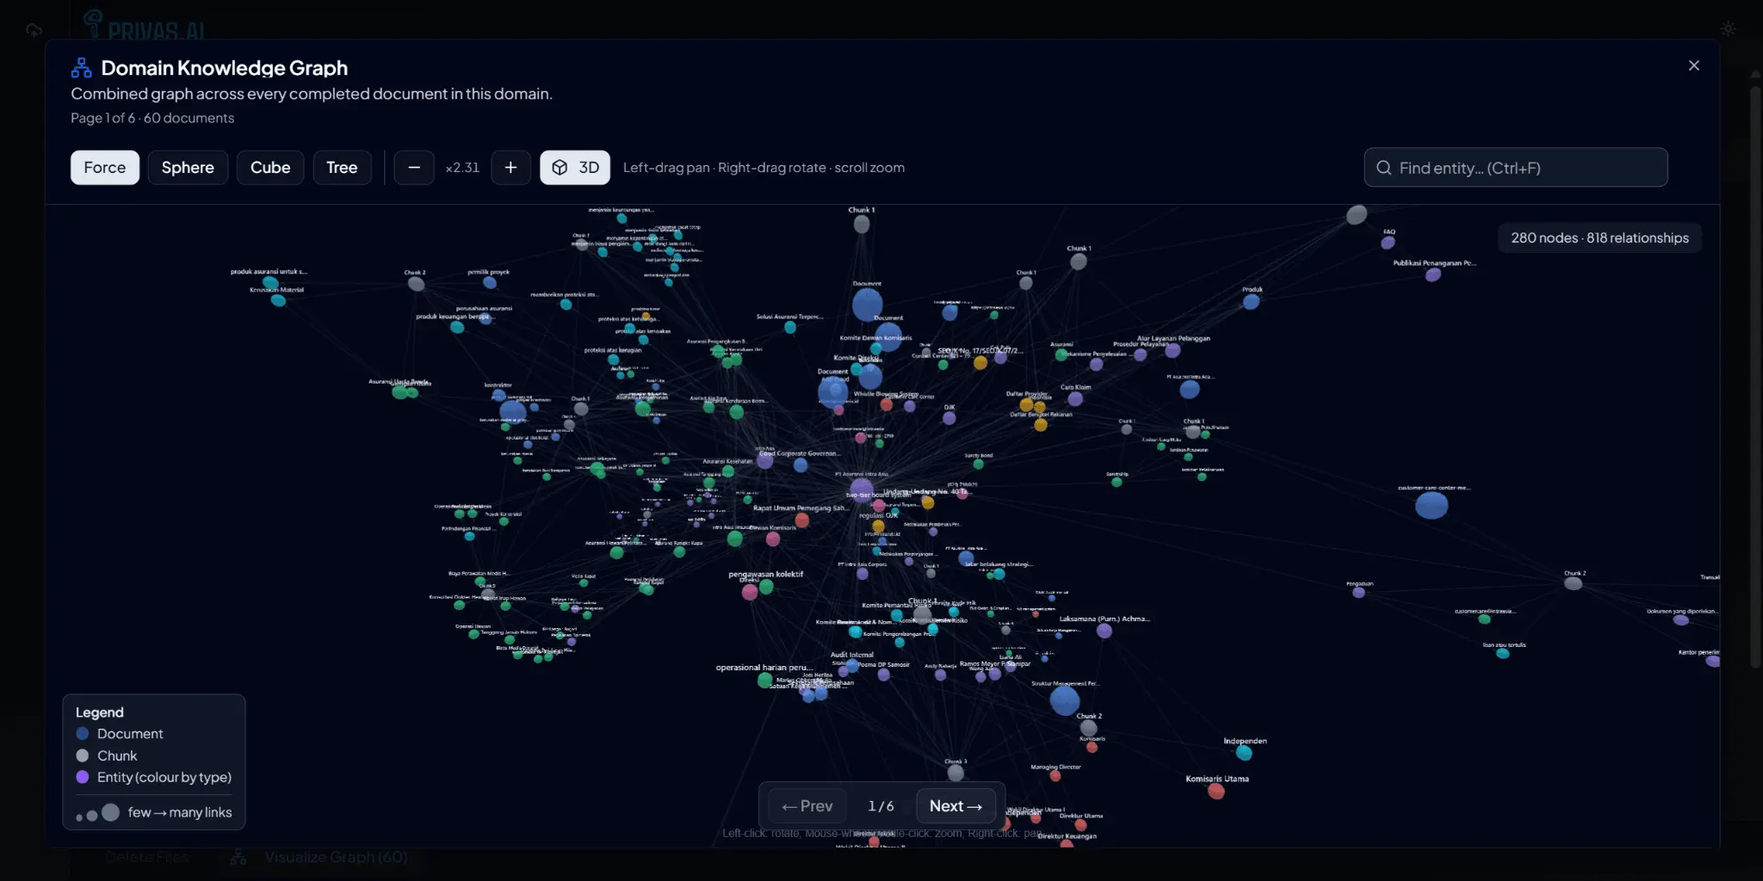Switch to Force layout

click(x=105, y=168)
